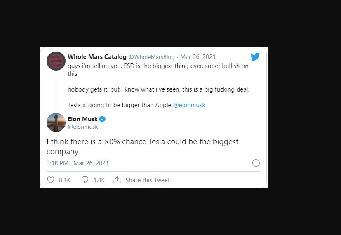Click the Elon Musk display name
Image resolution: width=341 pixels, height=235 pixels.
point(82,119)
